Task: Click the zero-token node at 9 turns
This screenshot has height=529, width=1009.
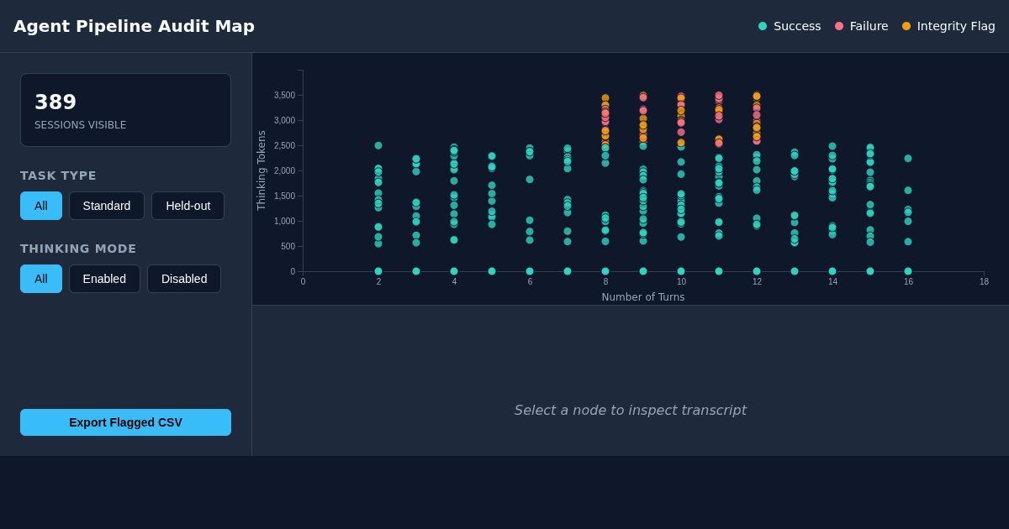Action: [x=643, y=271]
